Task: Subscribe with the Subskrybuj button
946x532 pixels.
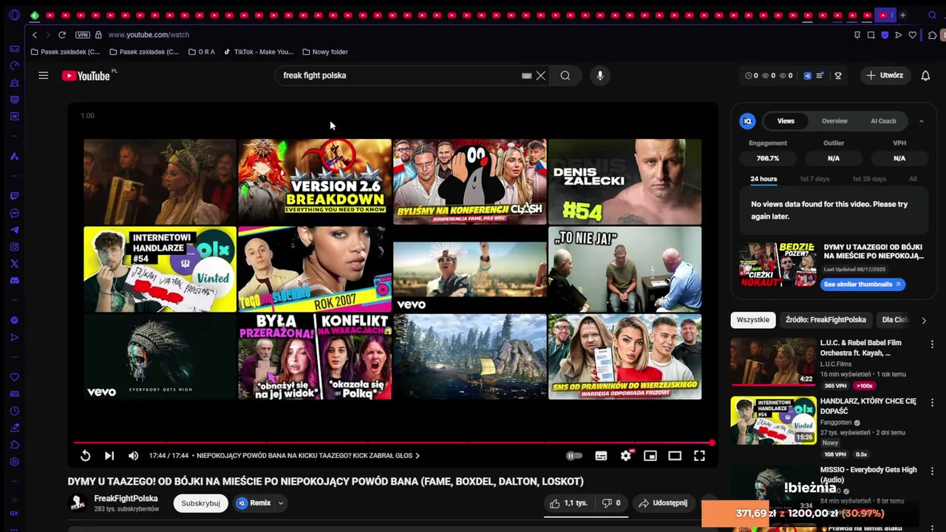Action: 201,503
